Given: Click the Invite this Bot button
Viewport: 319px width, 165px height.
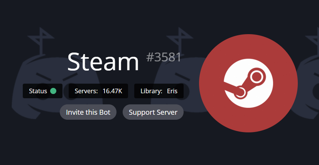Looking at the screenshot, I should tap(88, 112).
